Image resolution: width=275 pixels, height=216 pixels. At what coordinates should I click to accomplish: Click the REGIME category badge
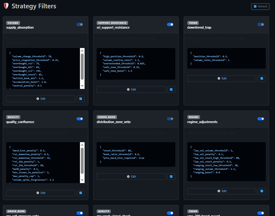pos(193,117)
